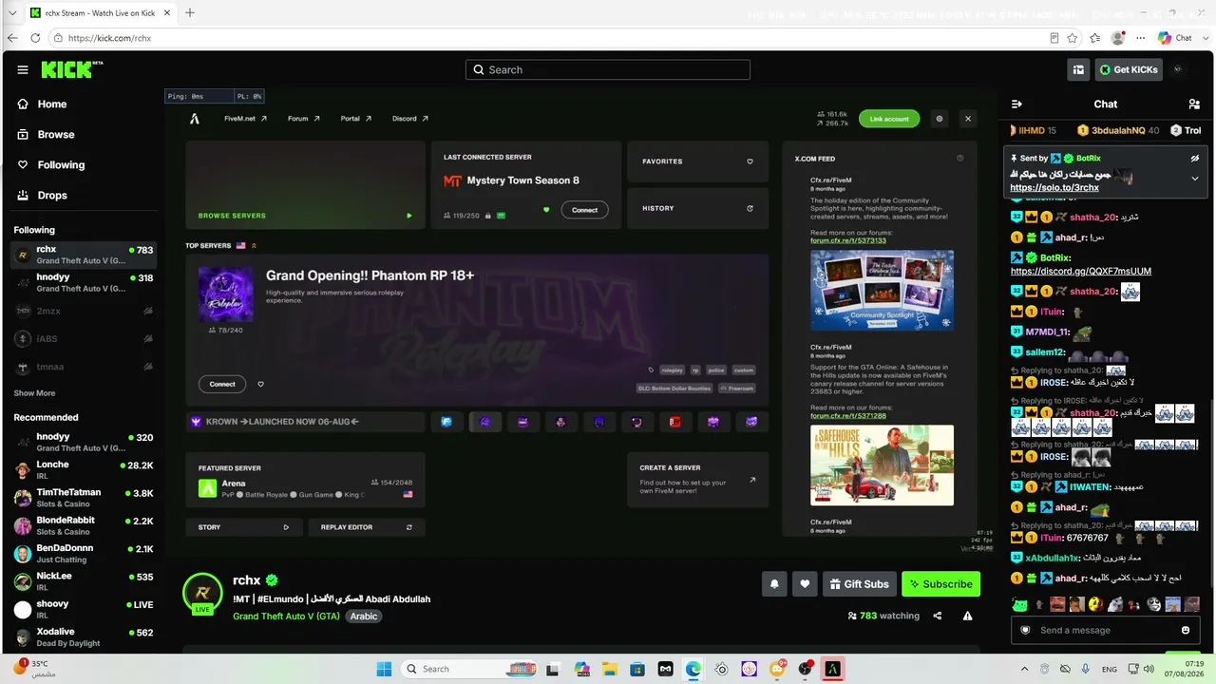
Task: Open the Create a Server card
Action: point(697,480)
